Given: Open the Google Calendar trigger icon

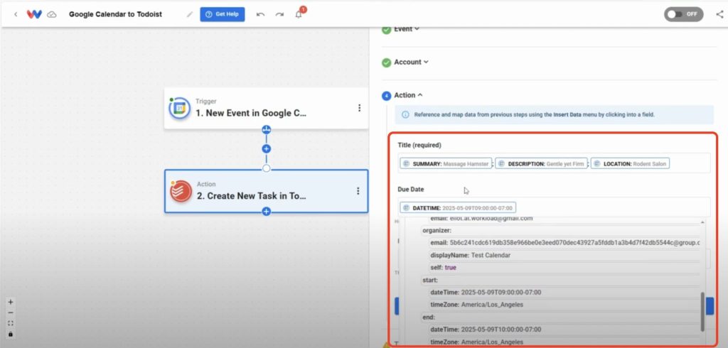Looking at the screenshot, I should (180, 109).
